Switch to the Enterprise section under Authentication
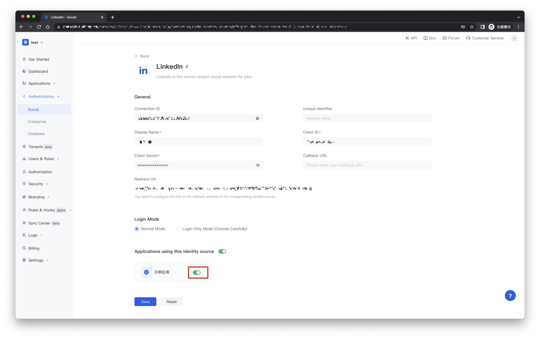The width and height of the screenshot is (540, 339). tap(37, 122)
